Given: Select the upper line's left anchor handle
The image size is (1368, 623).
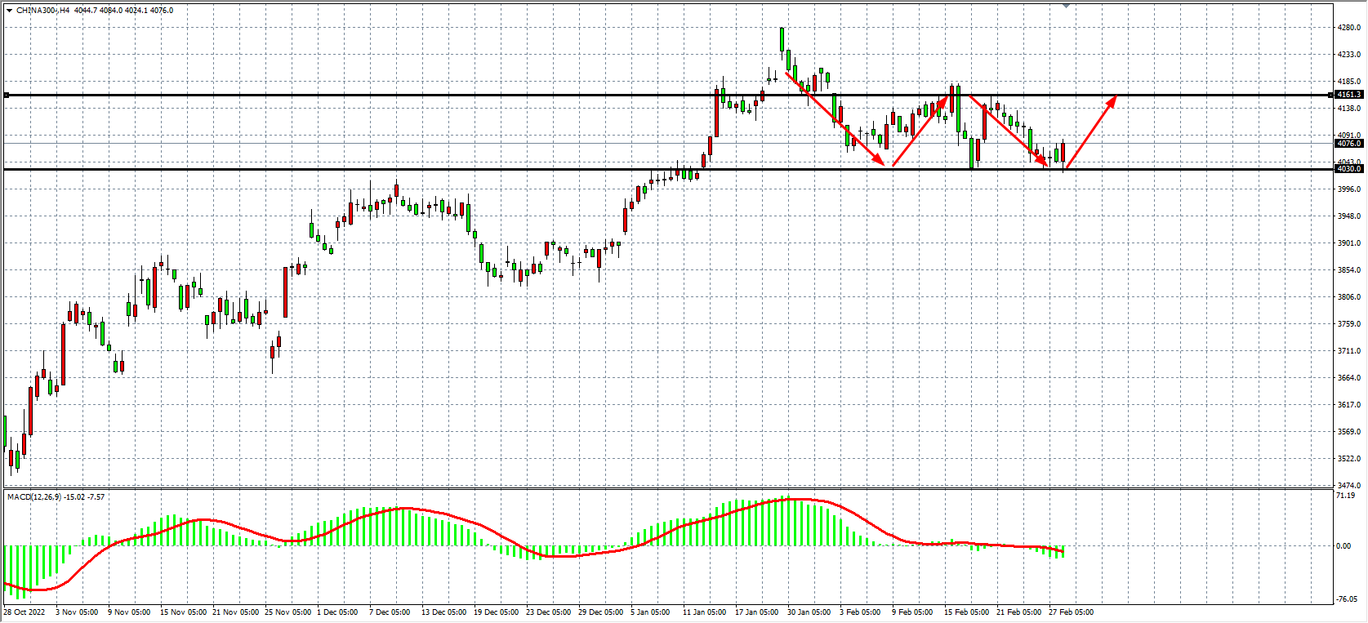Looking at the screenshot, I should (7, 96).
